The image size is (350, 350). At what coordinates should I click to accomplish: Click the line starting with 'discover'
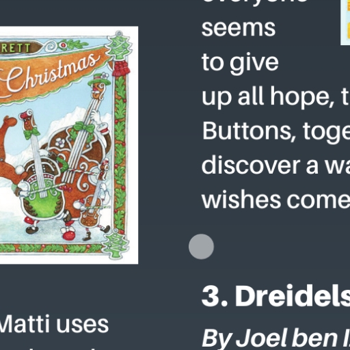(x=275, y=165)
